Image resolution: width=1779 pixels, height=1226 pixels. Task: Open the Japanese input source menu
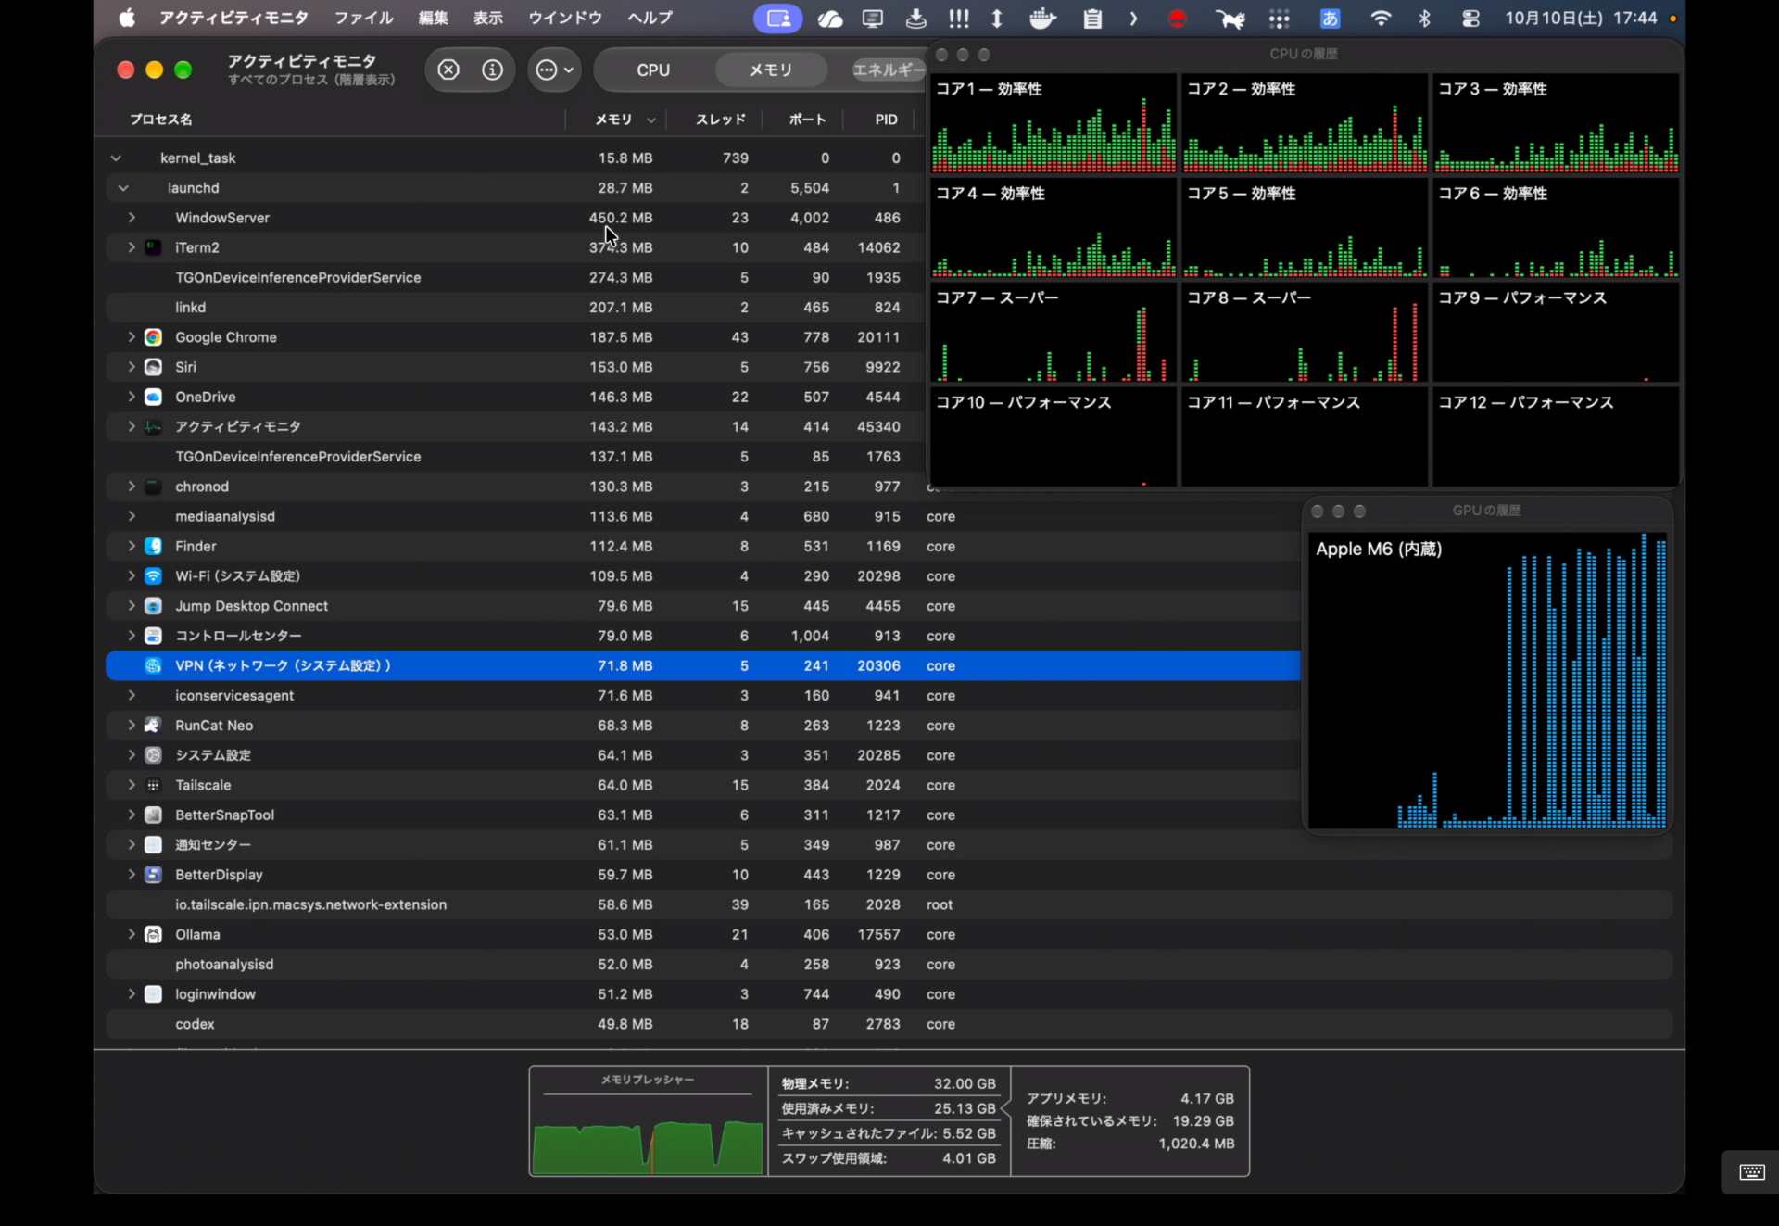1330,18
